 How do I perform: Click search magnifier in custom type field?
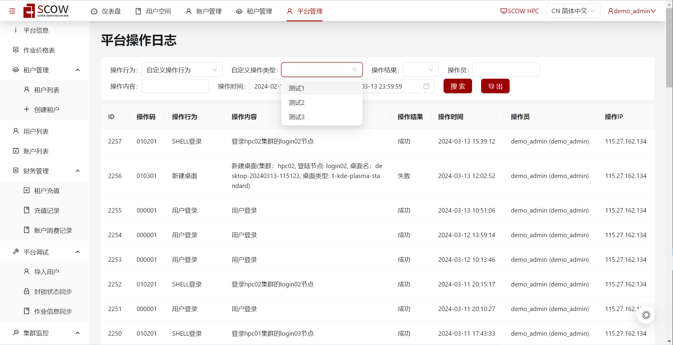pyautogui.click(x=355, y=70)
